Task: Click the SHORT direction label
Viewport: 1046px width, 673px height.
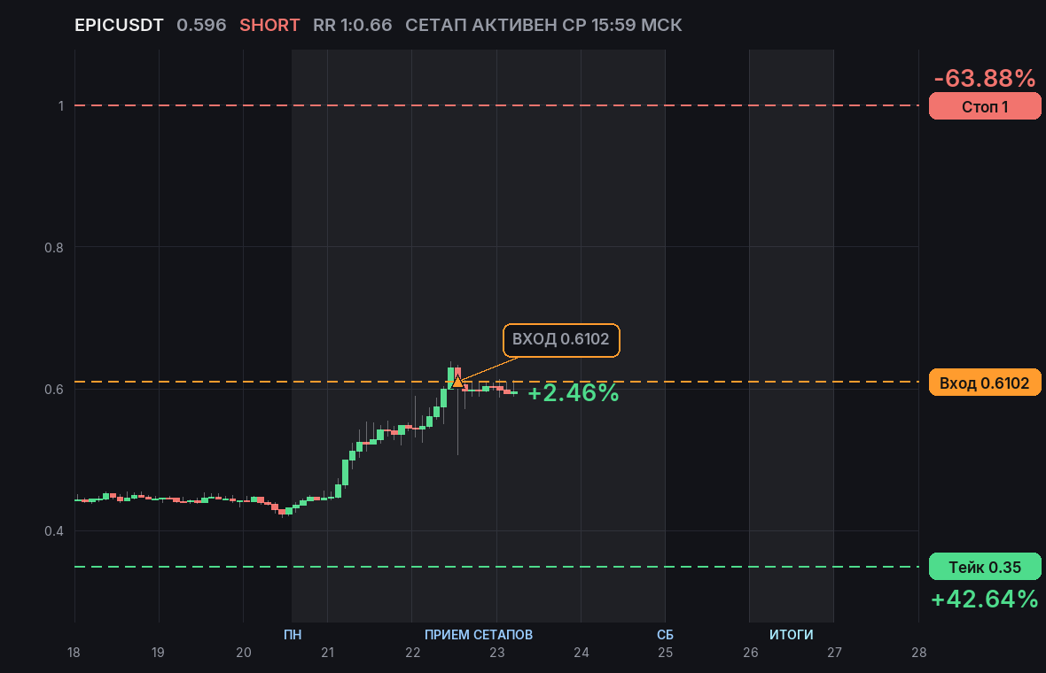Action: coord(269,26)
